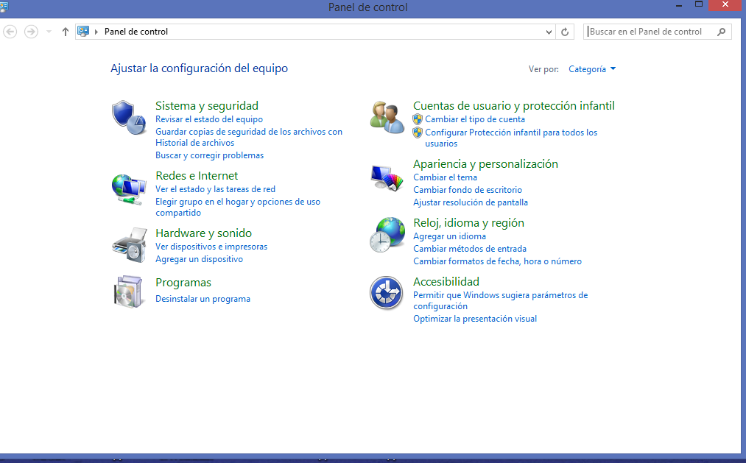Viewport: 746px width, 463px height.
Task: Click Buscar y corregir problemas
Action: (x=209, y=155)
